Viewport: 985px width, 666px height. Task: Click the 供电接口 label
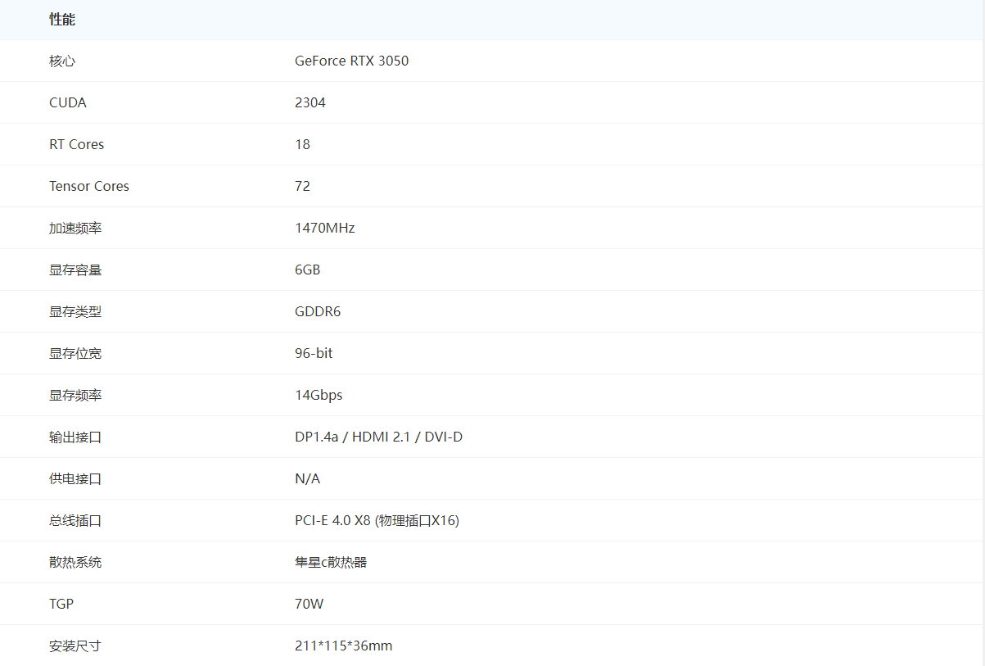75,479
